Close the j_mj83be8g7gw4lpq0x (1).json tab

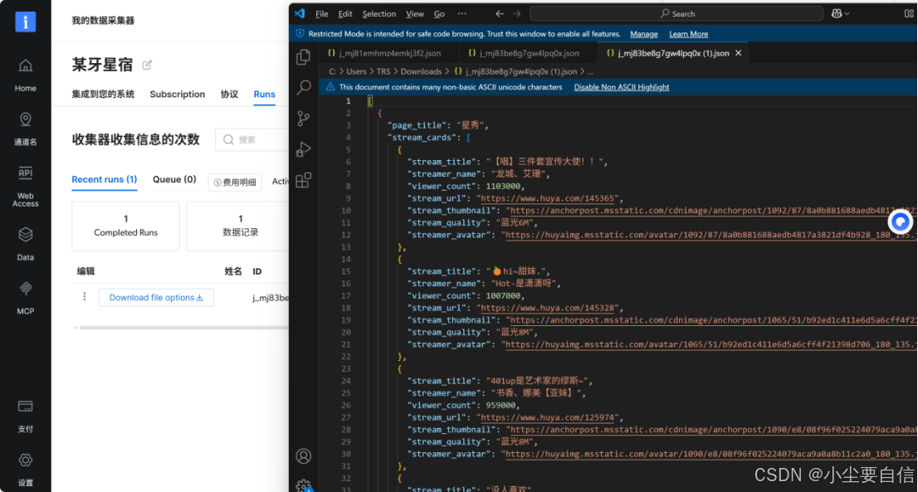738,52
